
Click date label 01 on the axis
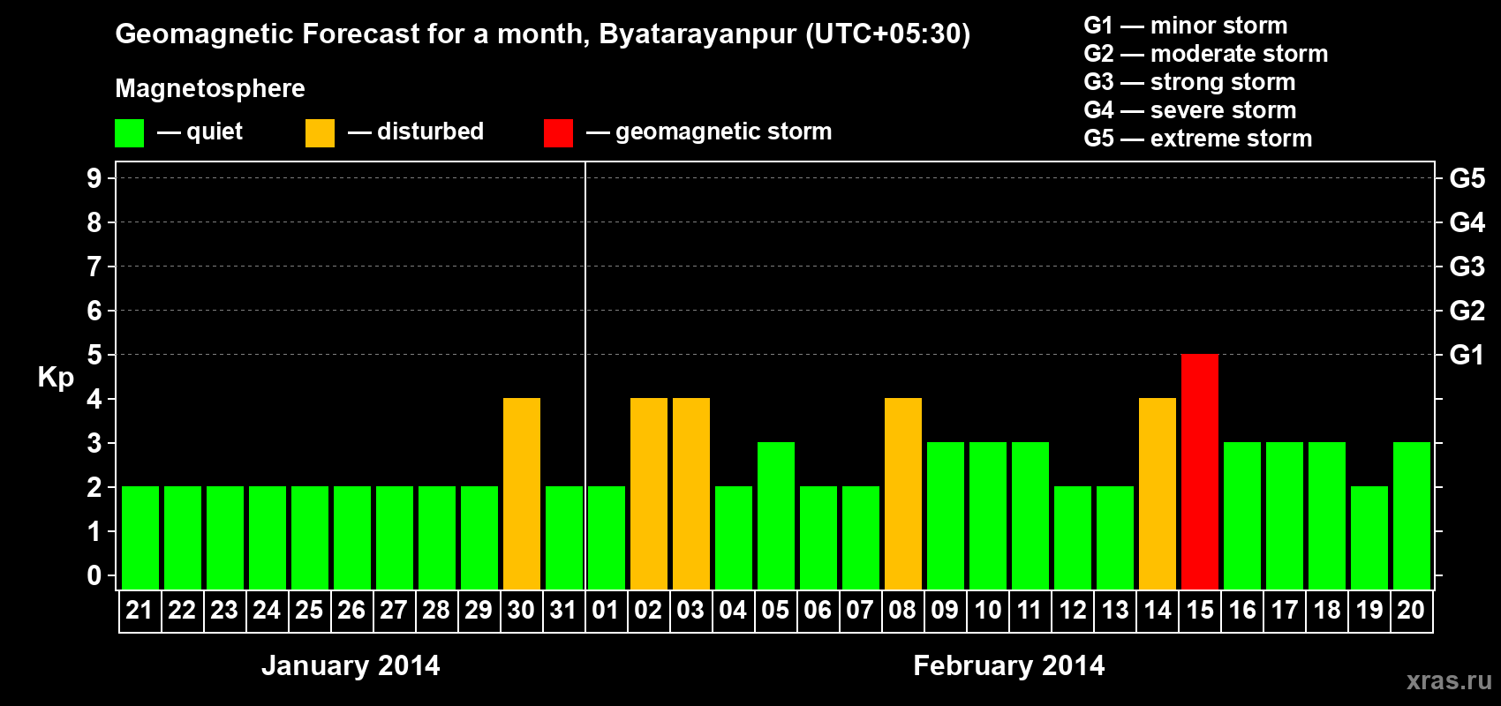[606, 610]
